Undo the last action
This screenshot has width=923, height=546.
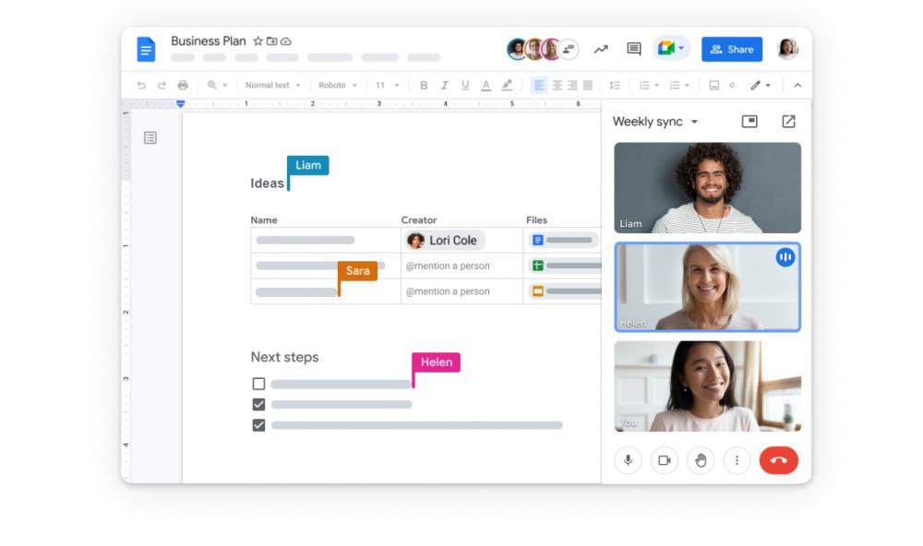[141, 85]
